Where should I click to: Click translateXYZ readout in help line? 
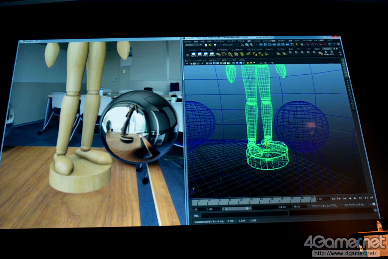[225, 221]
